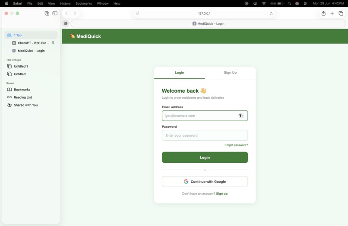Go back with the back arrow

pos(66,13)
